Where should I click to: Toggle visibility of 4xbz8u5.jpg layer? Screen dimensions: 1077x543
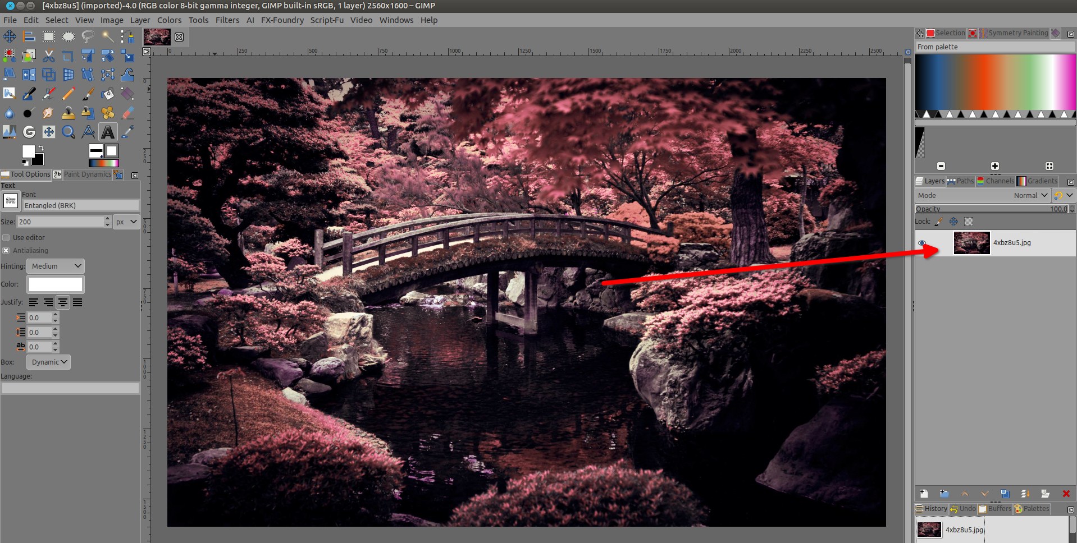pos(922,243)
